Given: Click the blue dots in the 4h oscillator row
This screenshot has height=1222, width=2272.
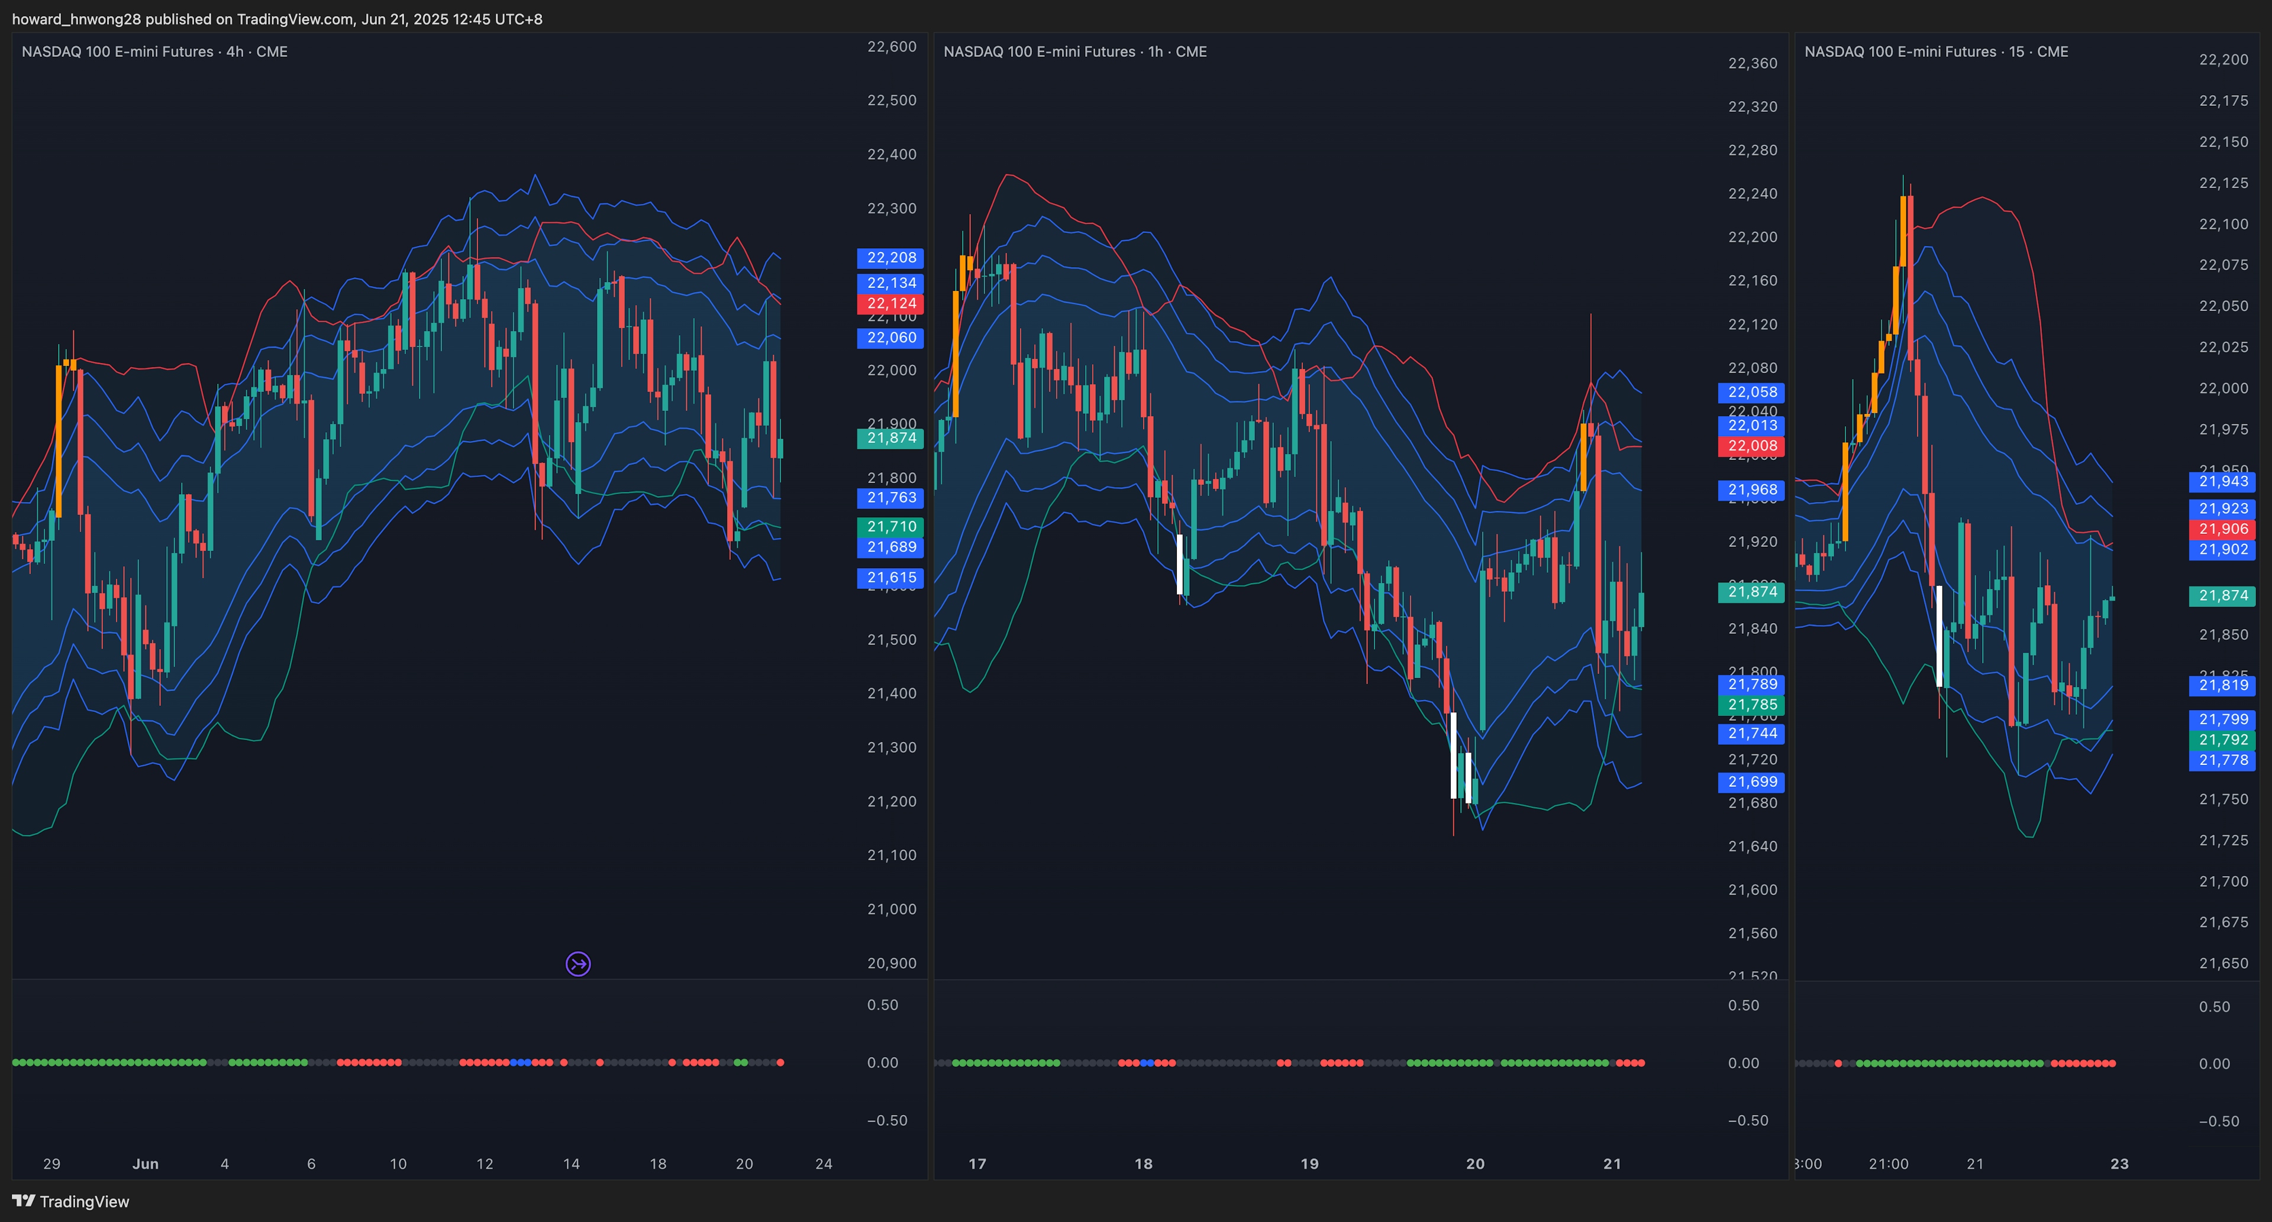Looking at the screenshot, I should (521, 1062).
